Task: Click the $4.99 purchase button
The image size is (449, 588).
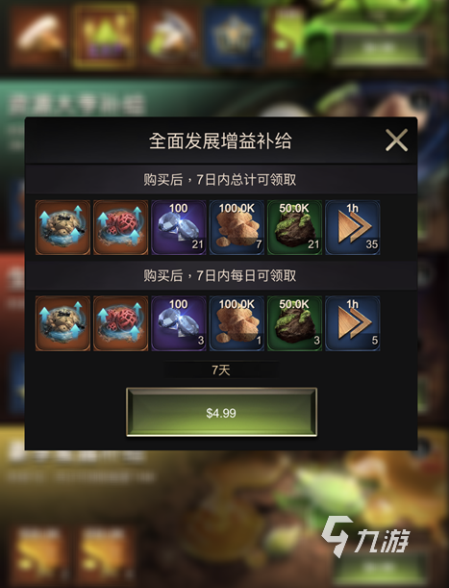Action: [221, 413]
